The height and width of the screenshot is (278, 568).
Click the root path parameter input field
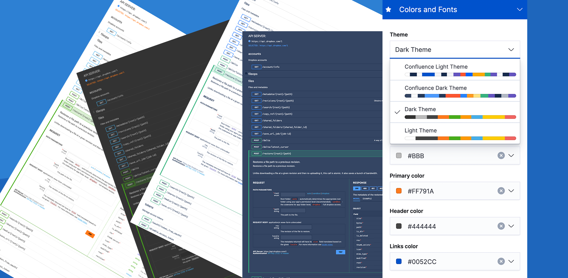click(293, 195)
